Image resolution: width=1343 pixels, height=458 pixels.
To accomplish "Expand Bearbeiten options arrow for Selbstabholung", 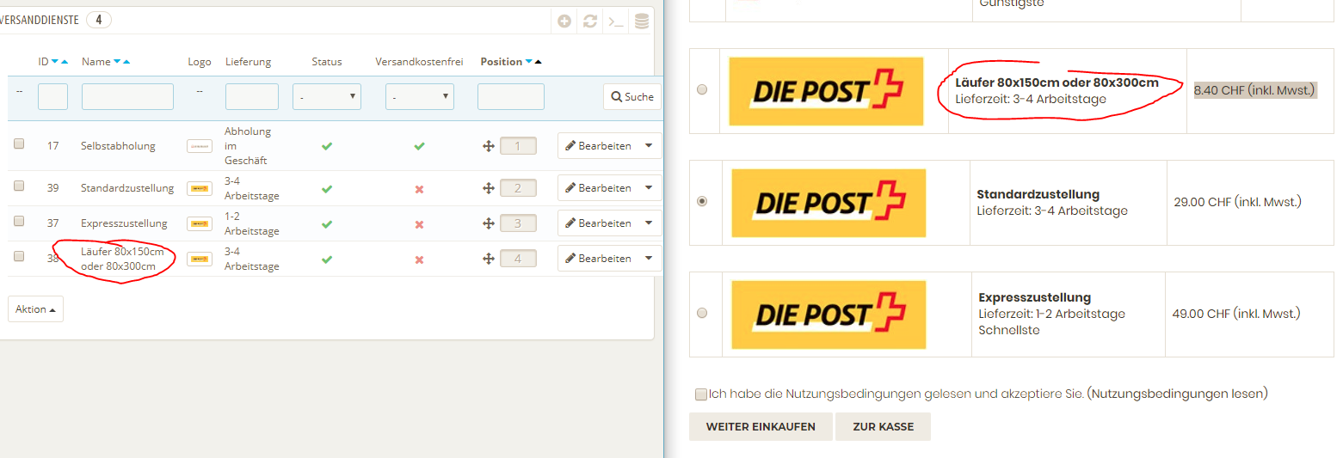I will [649, 146].
